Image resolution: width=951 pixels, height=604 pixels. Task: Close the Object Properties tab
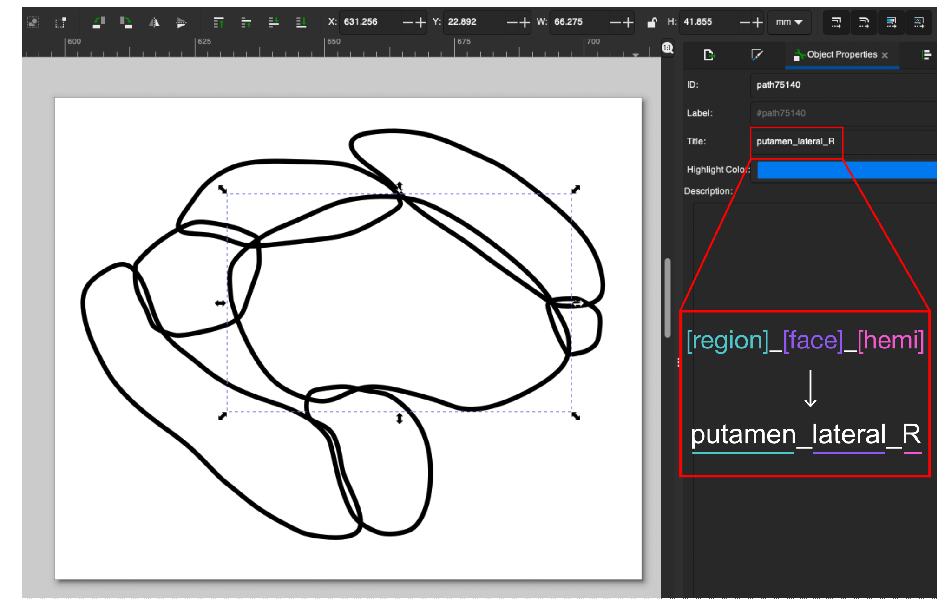(885, 55)
